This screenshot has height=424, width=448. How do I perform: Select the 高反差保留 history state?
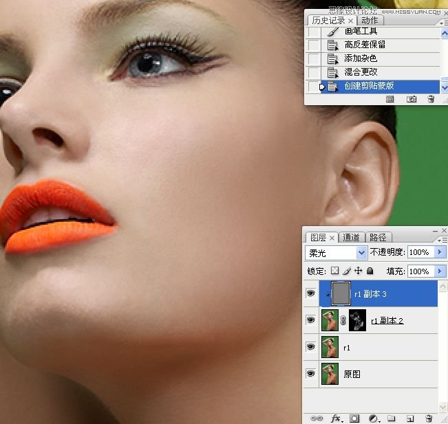[x=381, y=45]
